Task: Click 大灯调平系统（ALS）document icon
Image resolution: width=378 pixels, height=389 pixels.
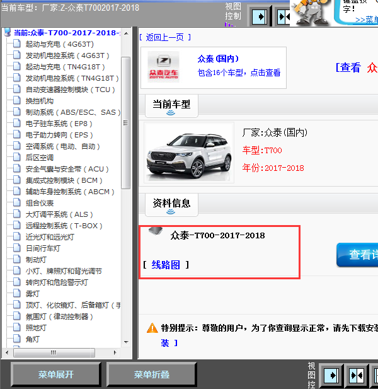Action: click(17, 214)
